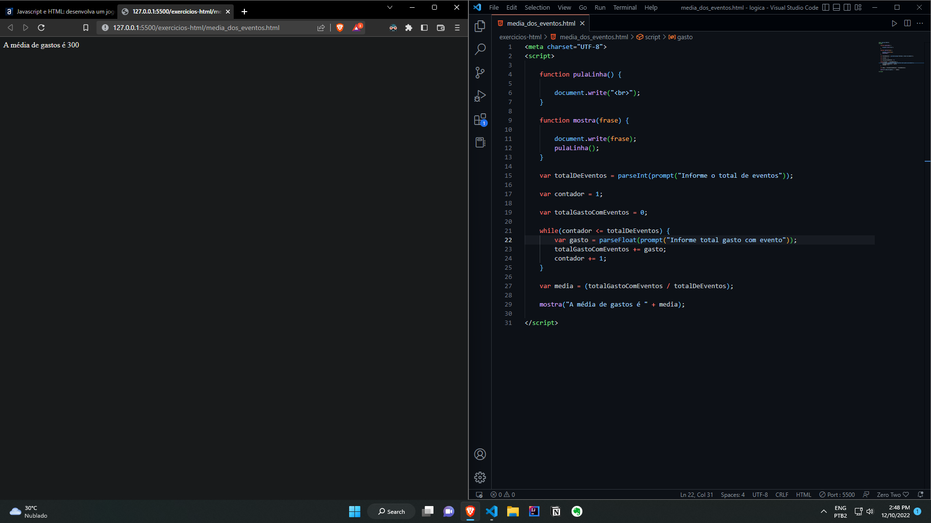Switch to the Javascript e HTML browser tab

coord(59,12)
